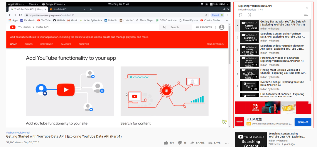Save playlist to library icon
Image resolution: width=317 pixels, height=147 pixels.
point(306,15)
